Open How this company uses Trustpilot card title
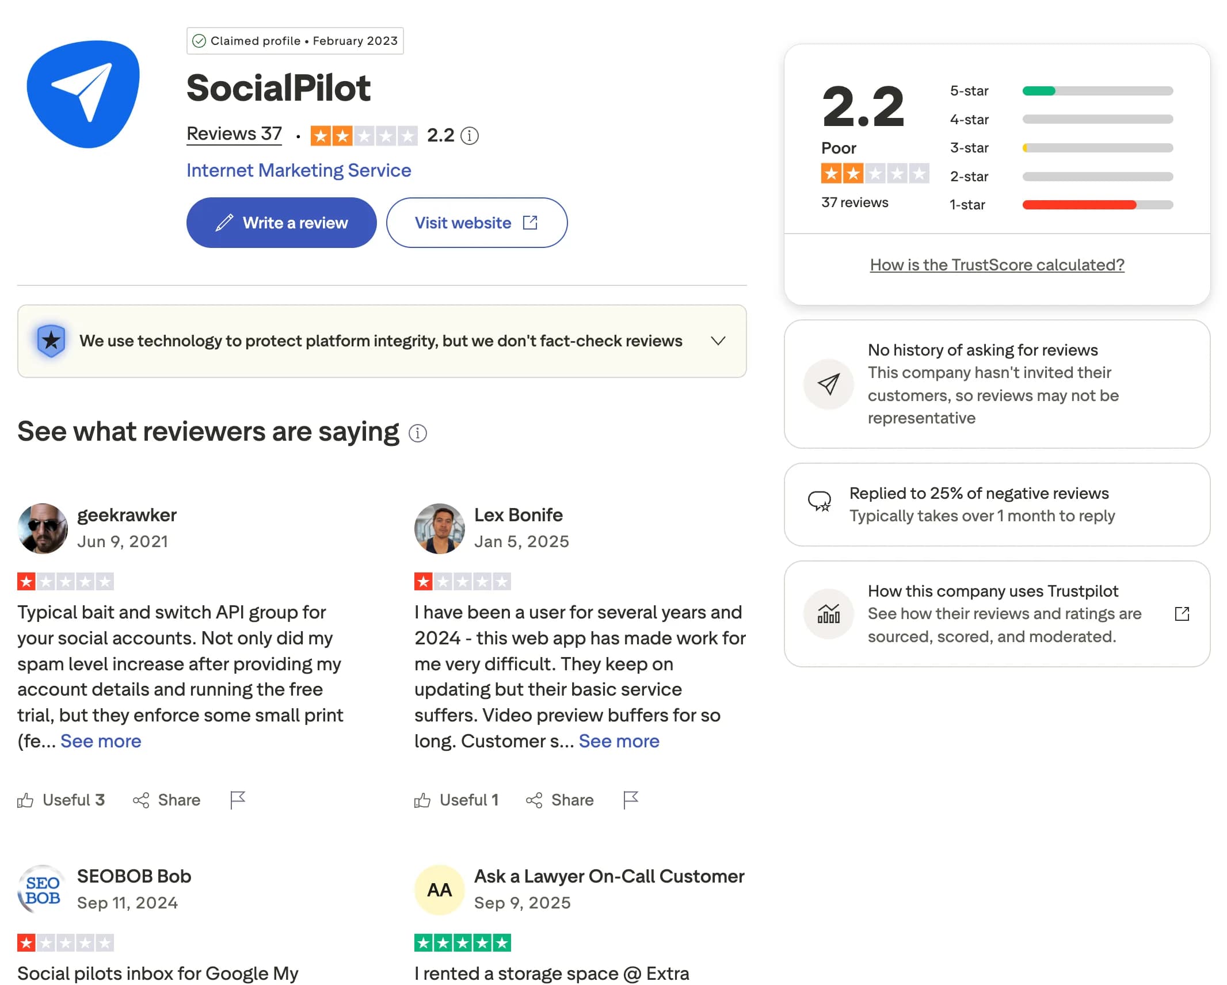The height and width of the screenshot is (985, 1227). pyautogui.click(x=993, y=591)
